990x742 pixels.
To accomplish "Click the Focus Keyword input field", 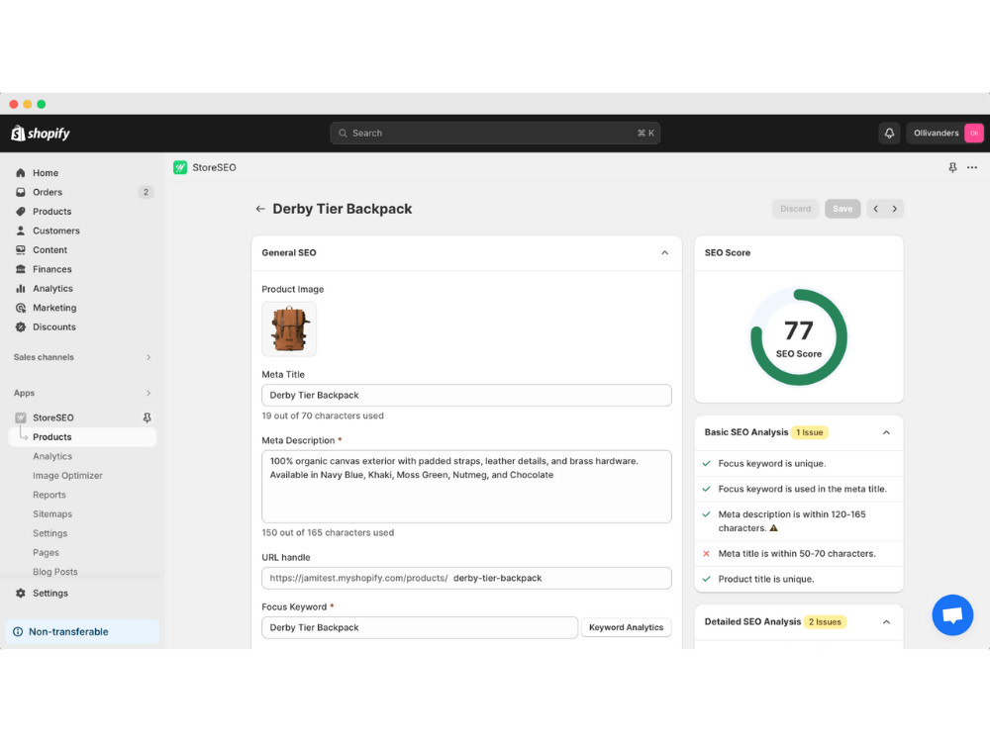I will (x=420, y=627).
